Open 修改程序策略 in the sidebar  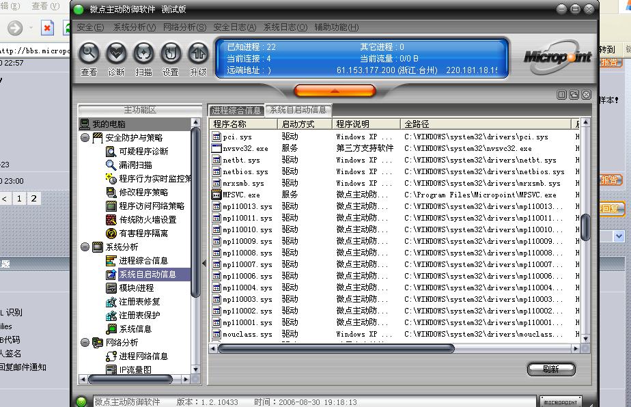[x=143, y=193]
